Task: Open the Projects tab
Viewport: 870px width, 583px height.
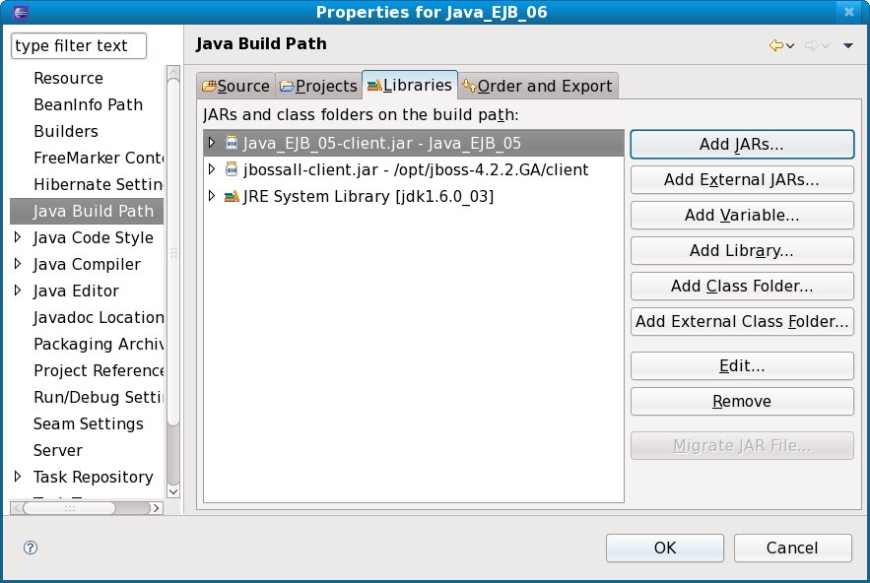Action: pos(318,86)
